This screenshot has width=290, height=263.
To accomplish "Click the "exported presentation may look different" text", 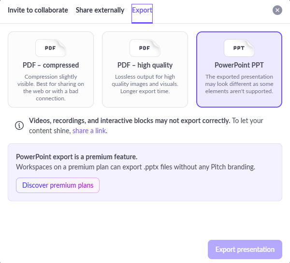I will pos(239,84).
